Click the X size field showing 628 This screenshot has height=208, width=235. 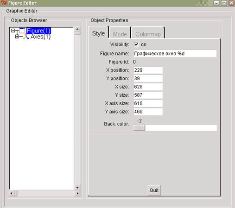click(148, 87)
